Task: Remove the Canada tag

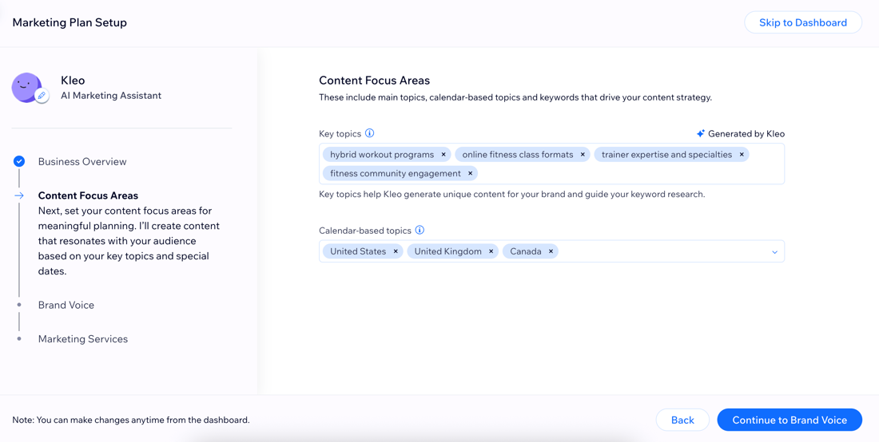Action: point(551,252)
